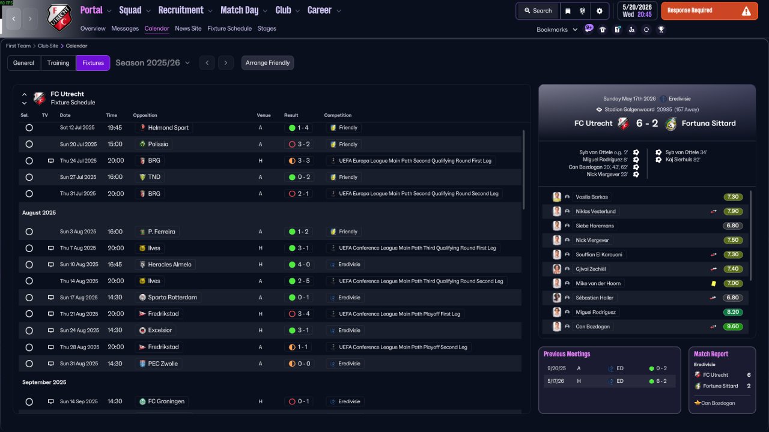This screenshot has height=432, width=769.
Task: Expand the Club menu chevron
Action: coord(297,11)
